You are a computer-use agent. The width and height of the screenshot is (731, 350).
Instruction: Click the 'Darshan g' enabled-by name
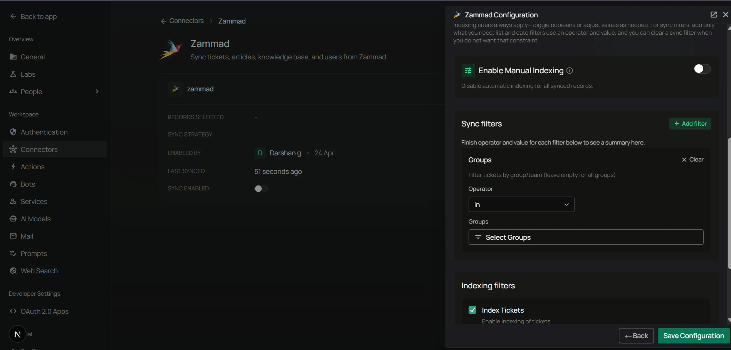(x=285, y=153)
